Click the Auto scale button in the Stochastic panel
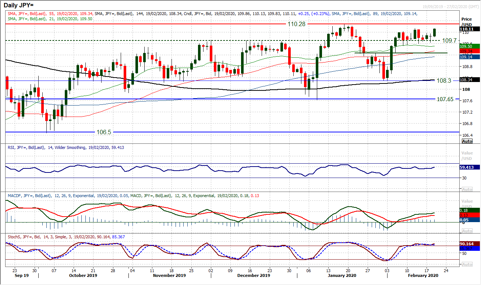481x285 pixels. point(467,264)
